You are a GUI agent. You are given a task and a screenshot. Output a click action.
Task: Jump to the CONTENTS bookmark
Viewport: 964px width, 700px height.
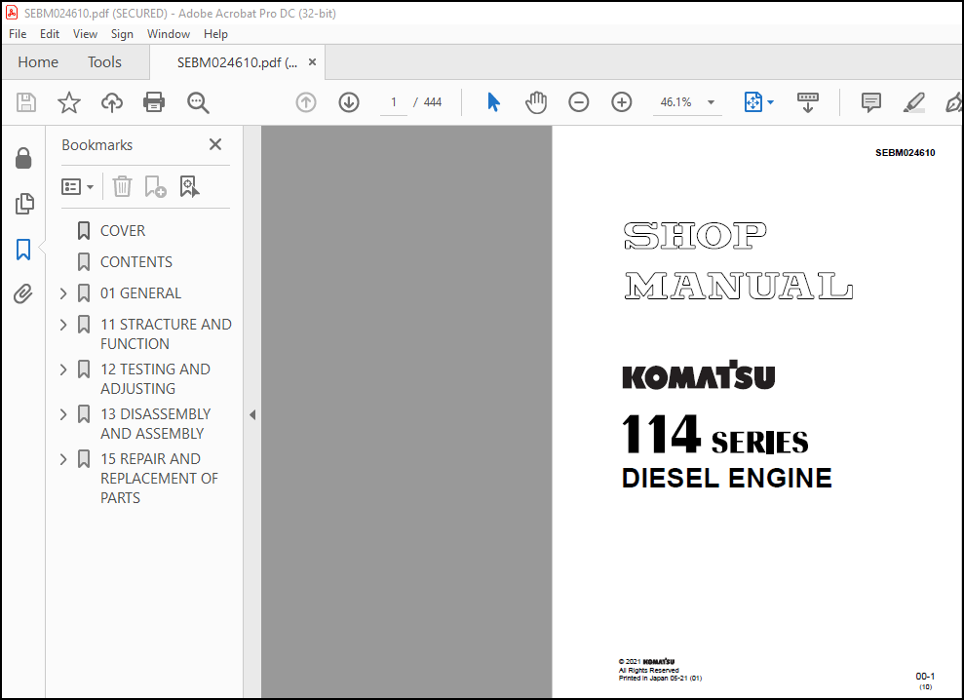pos(136,262)
